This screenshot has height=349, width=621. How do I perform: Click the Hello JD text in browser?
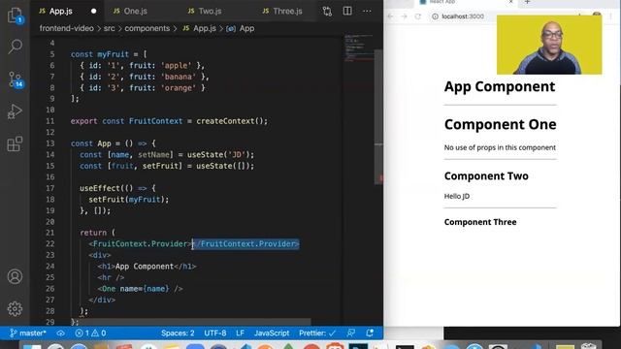click(457, 196)
